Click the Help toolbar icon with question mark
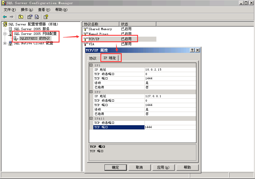Screen dimensions: 255x179 click(46, 17)
